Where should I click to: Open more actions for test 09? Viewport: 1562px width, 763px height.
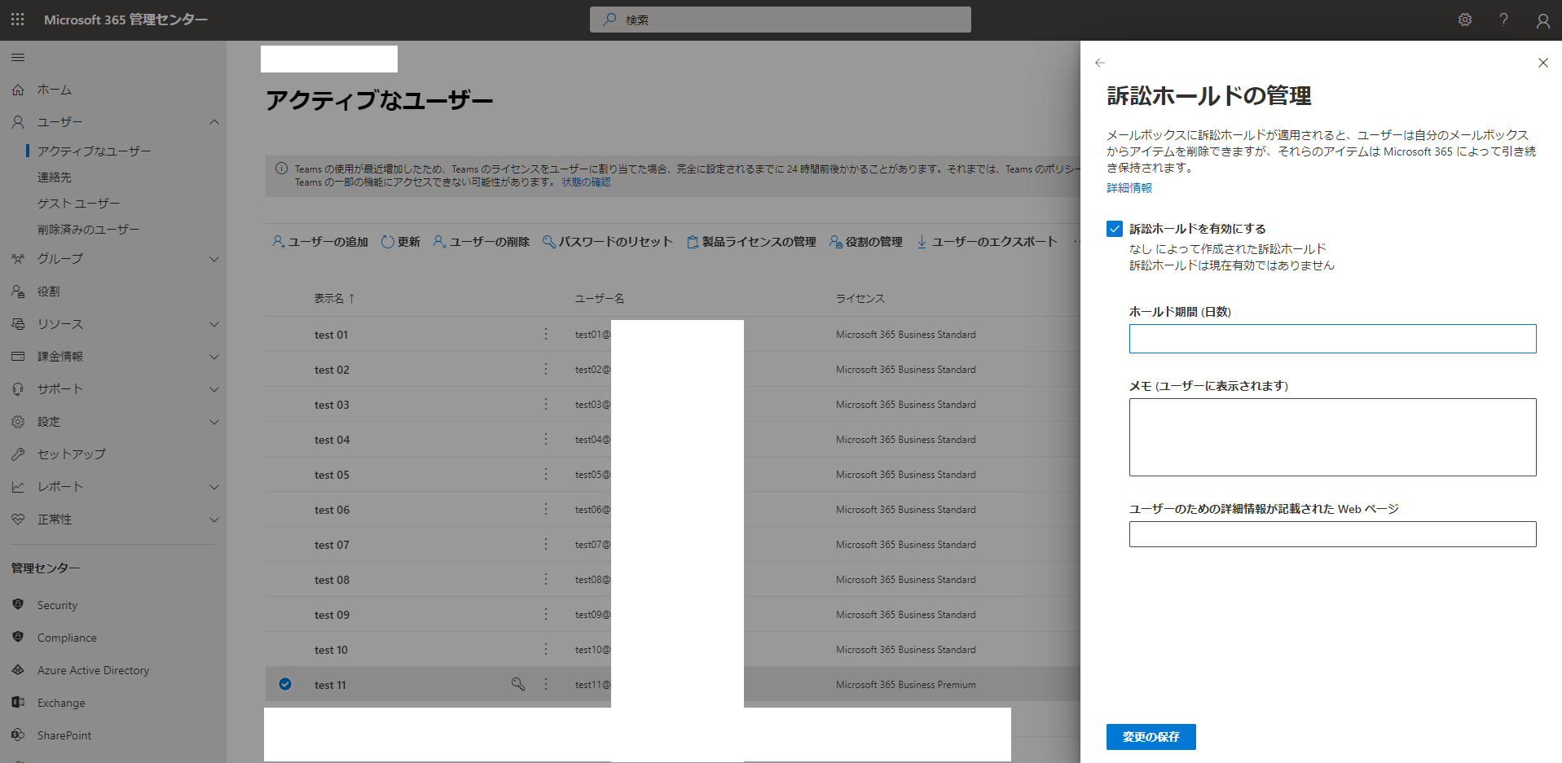click(x=546, y=614)
